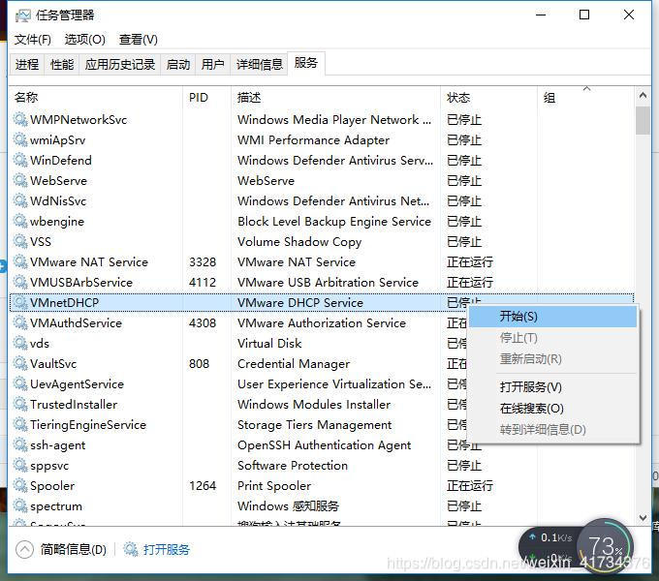Click PID 3328 cell
Viewport: 659px width, 581px height.
tap(203, 262)
